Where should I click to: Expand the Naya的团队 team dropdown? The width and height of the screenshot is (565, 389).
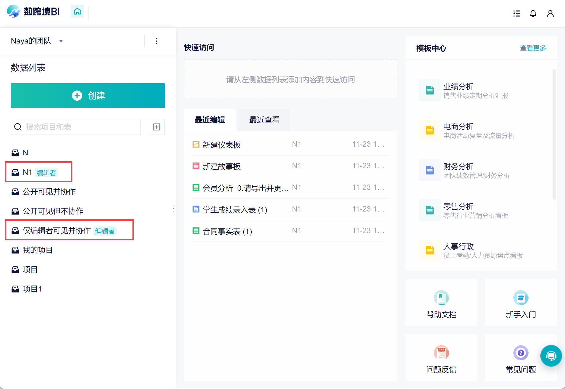[x=61, y=41]
